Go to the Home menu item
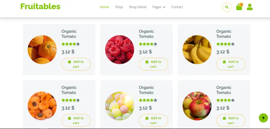This screenshot has width=270, height=129. (104, 7)
